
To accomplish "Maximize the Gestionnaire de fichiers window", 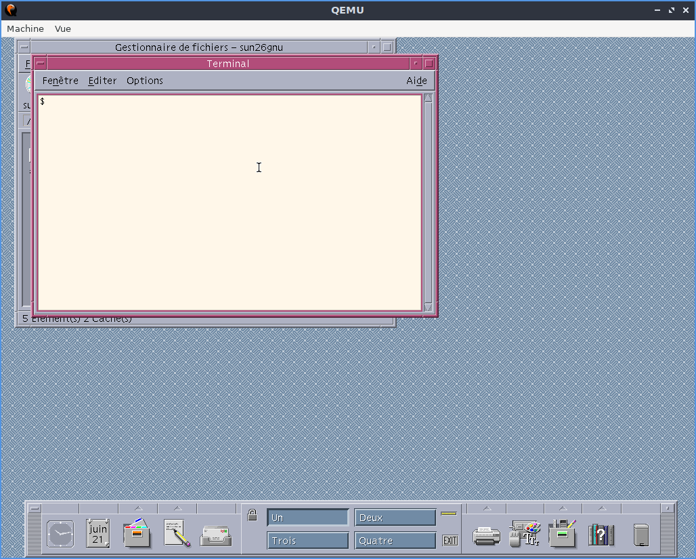I will click(387, 47).
